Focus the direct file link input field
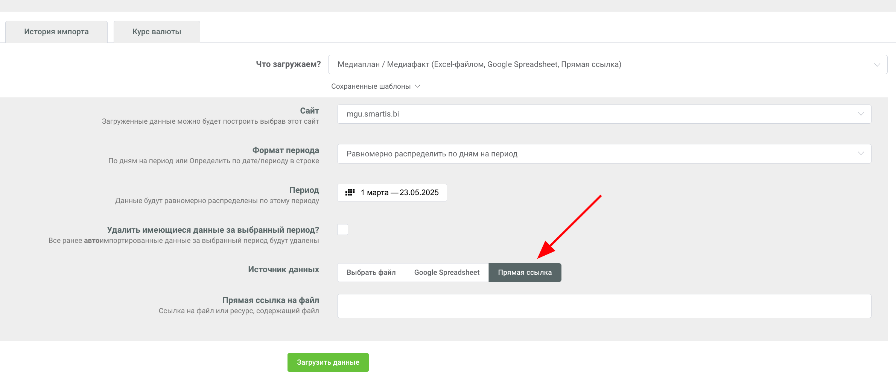 604,306
